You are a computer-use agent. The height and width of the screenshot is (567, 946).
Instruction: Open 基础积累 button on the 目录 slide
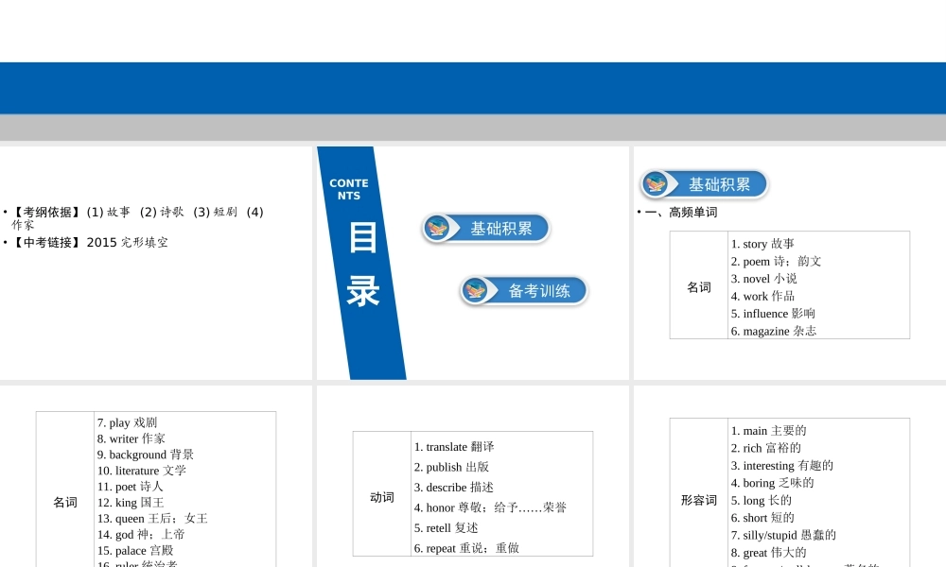486,229
